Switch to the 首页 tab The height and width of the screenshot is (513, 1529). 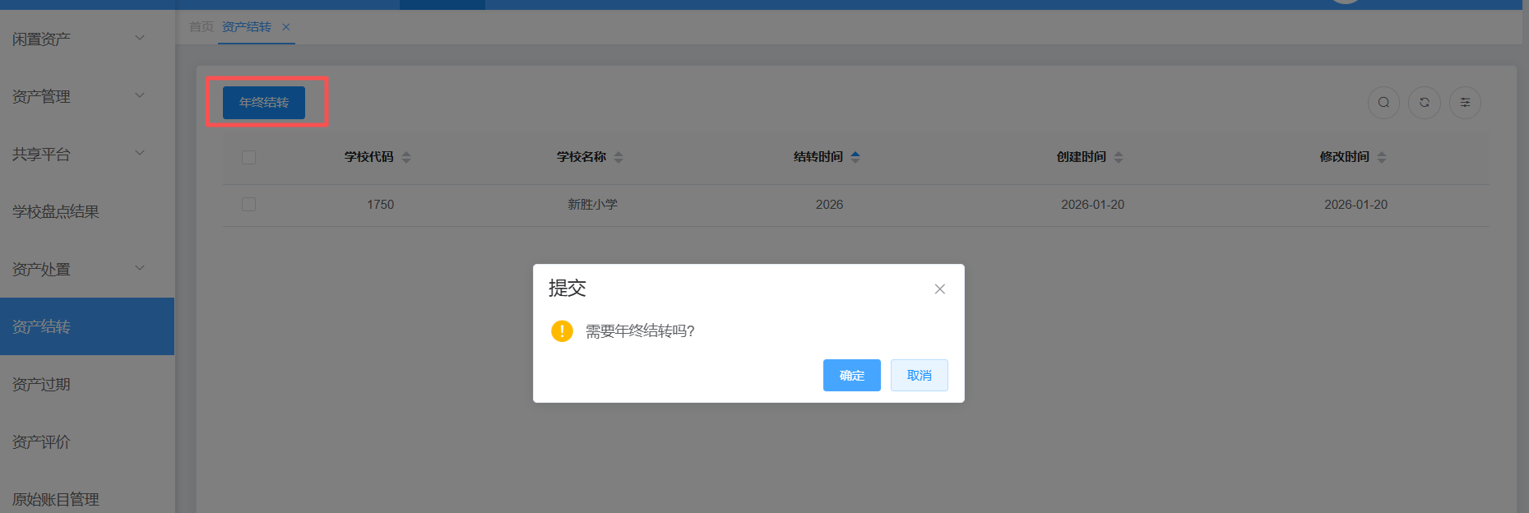click(201, 27)
